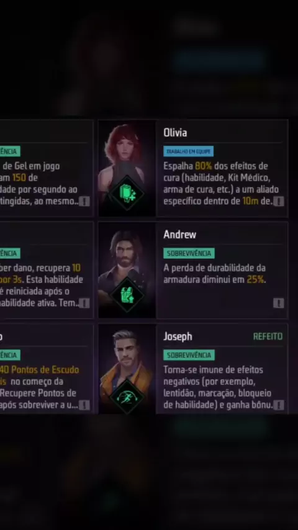This screenshot has width=298, height=530.
Task: Tap Andrew's armor durability skill icon
Action: click(x=127, y=295)
